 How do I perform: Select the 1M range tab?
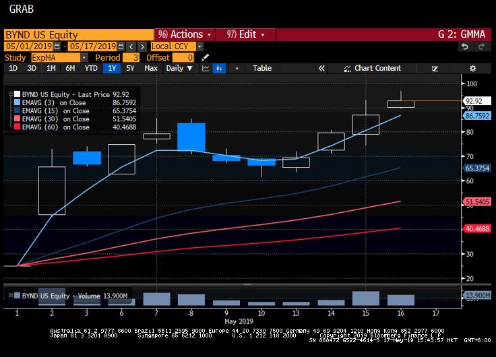pyautogui.click(x=51, y=68)
